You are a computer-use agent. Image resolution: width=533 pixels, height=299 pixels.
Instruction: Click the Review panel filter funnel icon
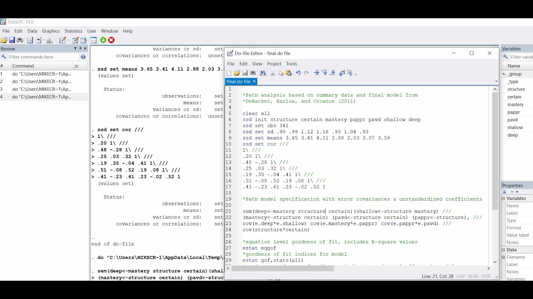coord(75,49)
